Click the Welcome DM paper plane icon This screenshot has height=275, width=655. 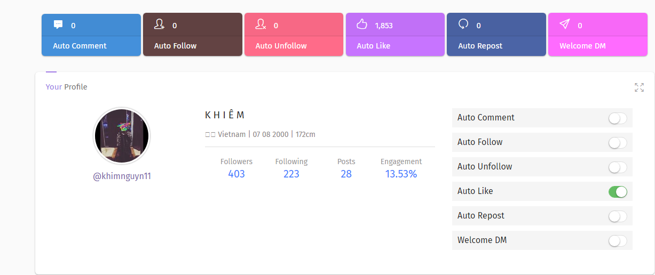pos(565,24)
